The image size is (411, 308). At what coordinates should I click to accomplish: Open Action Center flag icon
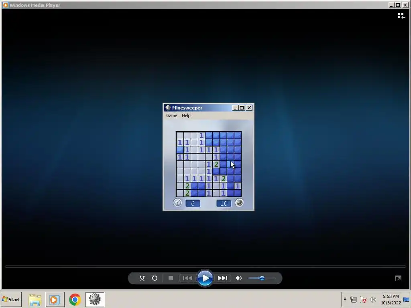(363, 299)
